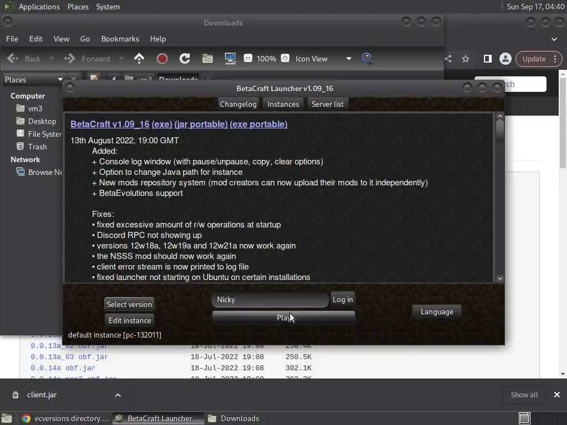Click the file manager Search magnifier icon
Image resolution: width=567 pixels, height=425 pixels.
[x=367, y=59]
